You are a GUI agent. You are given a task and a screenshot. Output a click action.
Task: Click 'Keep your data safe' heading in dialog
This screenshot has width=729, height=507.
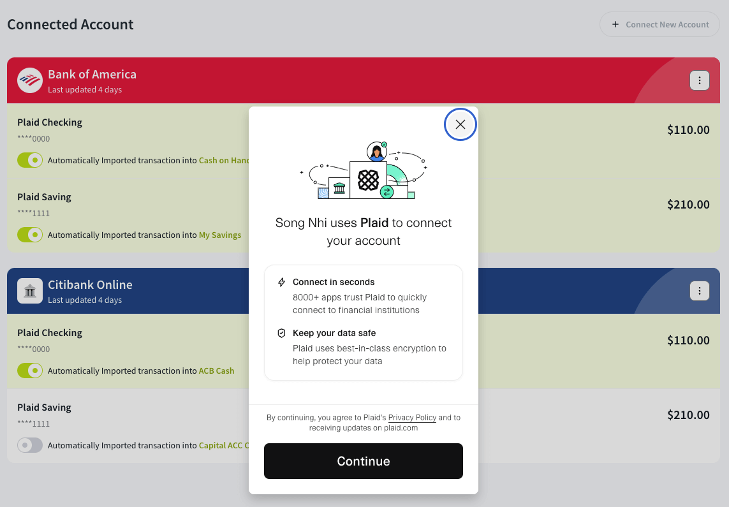[x=334, y=333]
